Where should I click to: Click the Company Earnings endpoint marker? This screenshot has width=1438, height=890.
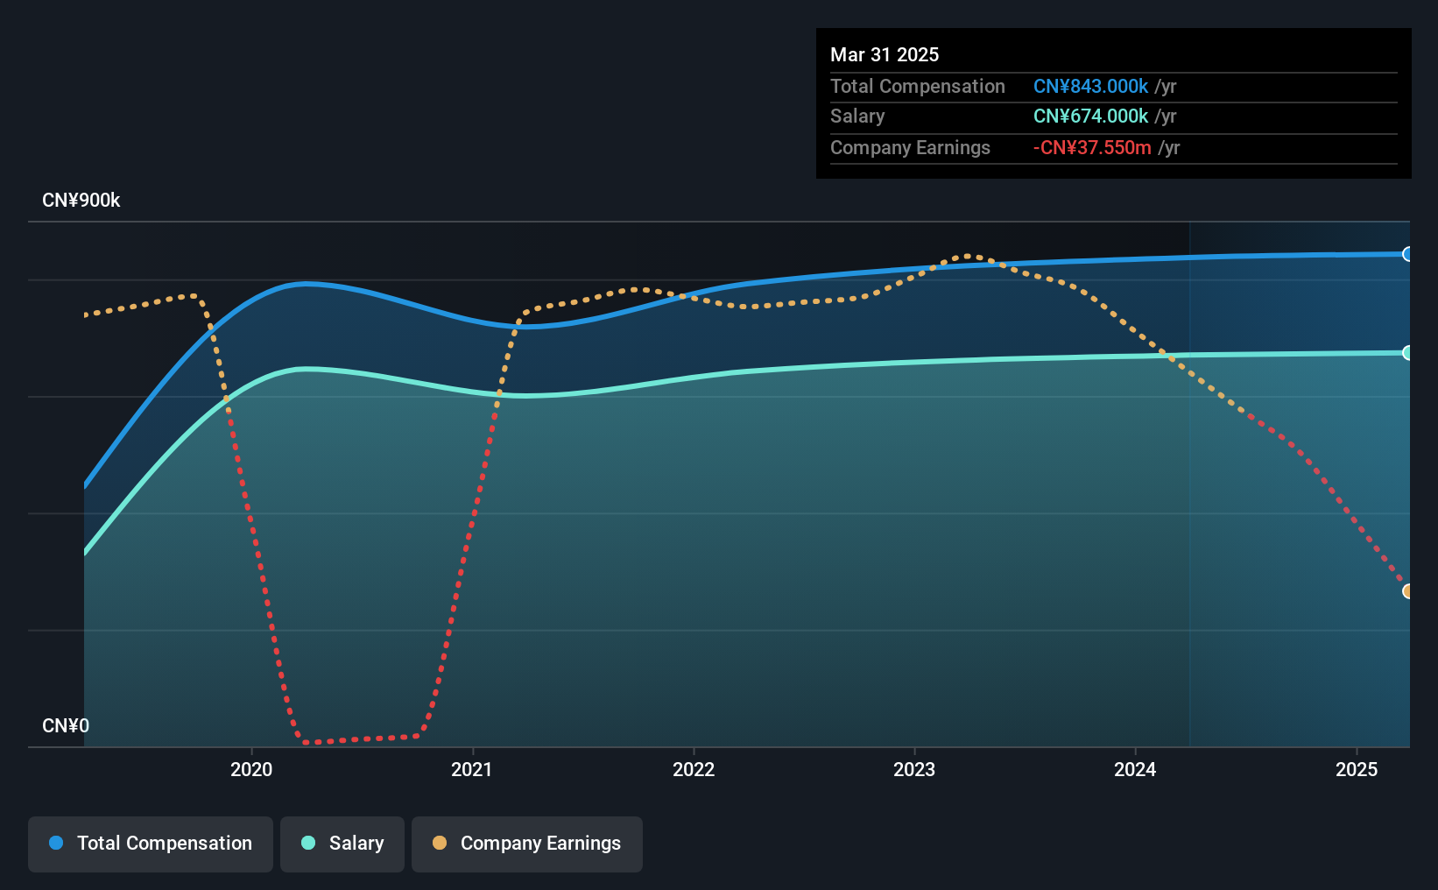click(1407, 591)
